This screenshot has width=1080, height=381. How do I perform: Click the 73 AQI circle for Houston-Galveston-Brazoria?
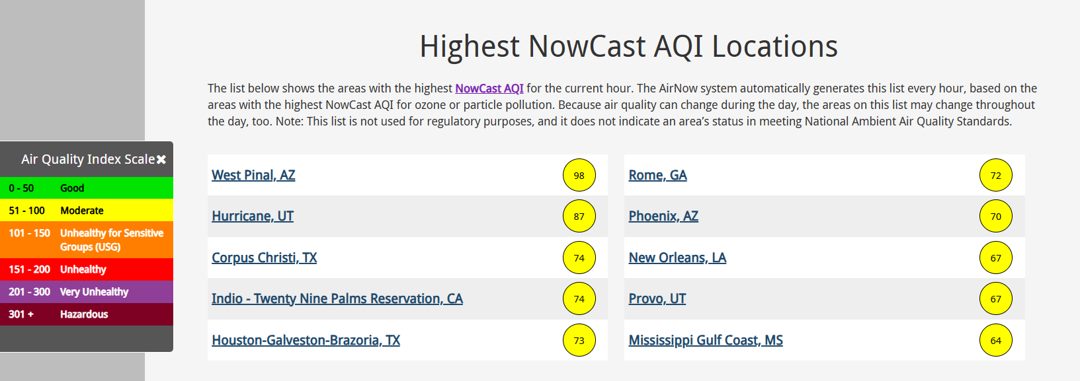pyautogui.click(x=579, y=340)
